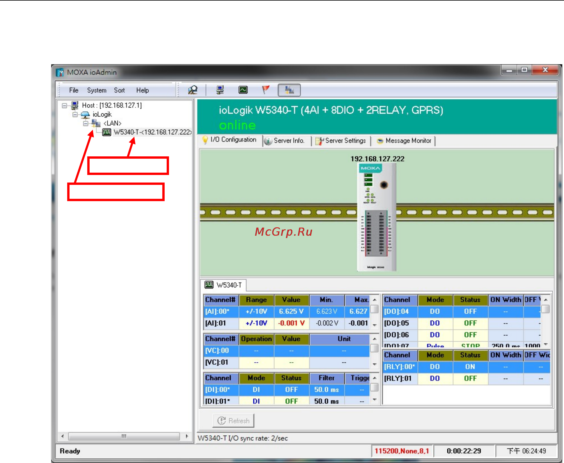564x463 pixels.
Task: Click the -0.001 V value cell
Action: pos(291,323)
